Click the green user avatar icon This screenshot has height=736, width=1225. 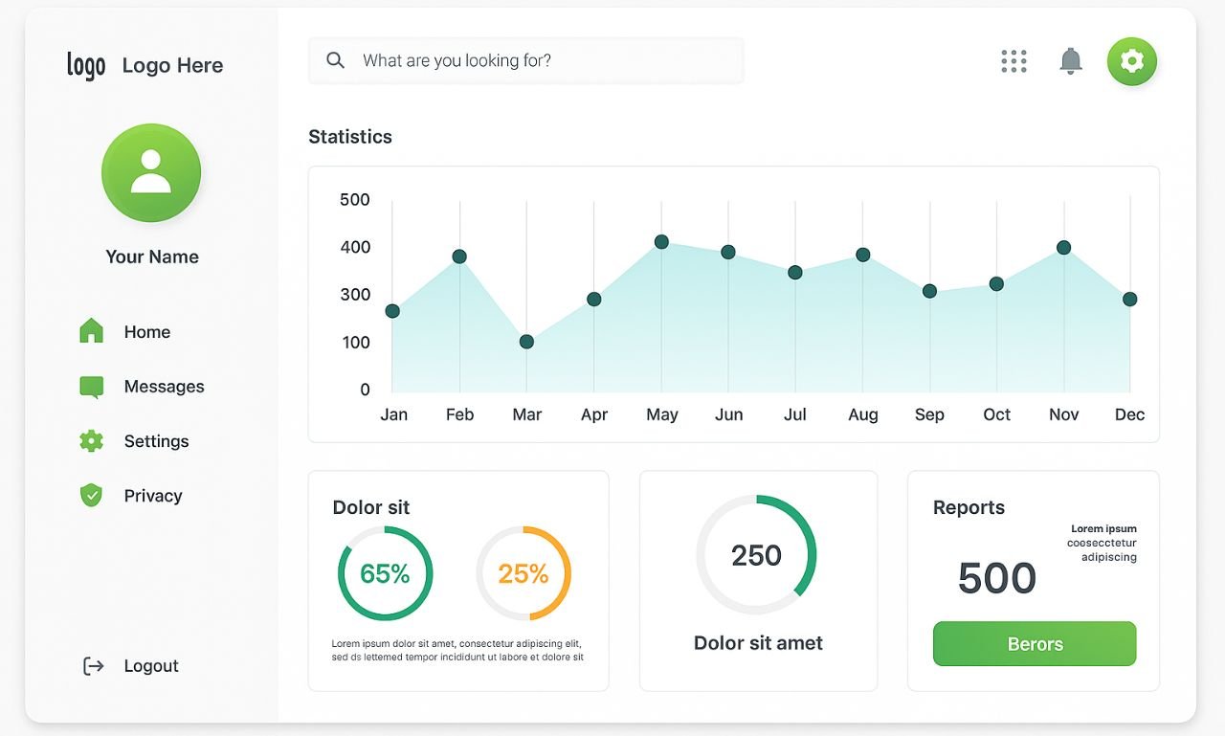[x=151, y=173]
